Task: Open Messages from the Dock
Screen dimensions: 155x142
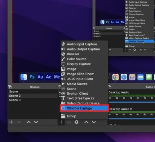Action: pyautogui.click(x=149, y=77)
